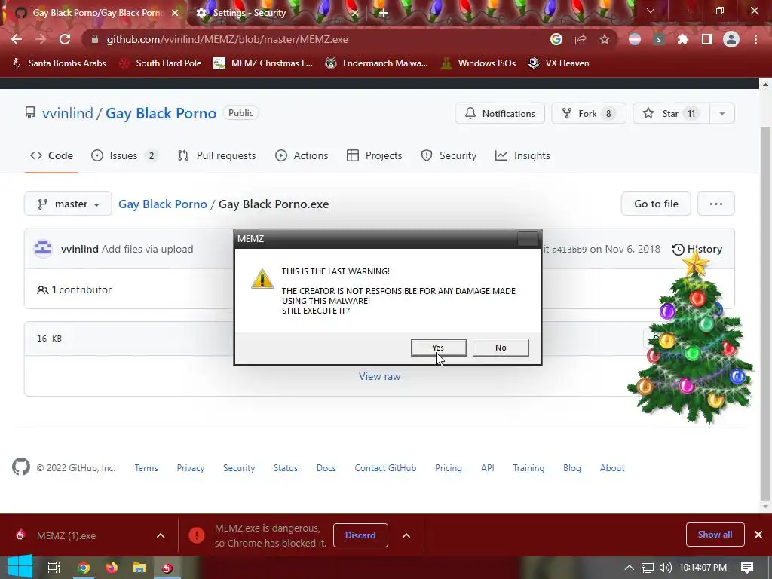Open the tab search chevron in title bar
The height and width of the screenshot is (579, 772).
pos(651,11)
